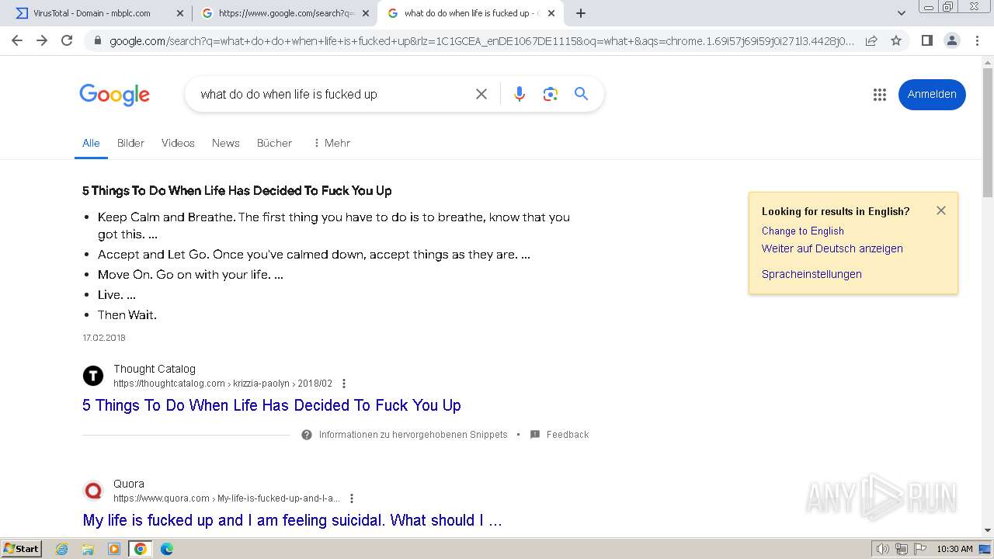The width and height of the screenshot is (994, 559).
Task: Click the Quora site favicon
Action: (93, 491)
